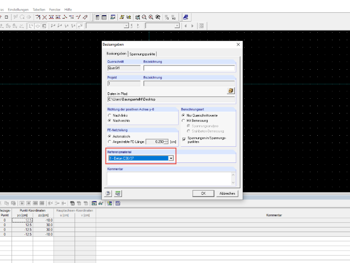The image size is (350, 263).
Task: Click the x2 multiplier icon in top toolbar
Action: 174,17
